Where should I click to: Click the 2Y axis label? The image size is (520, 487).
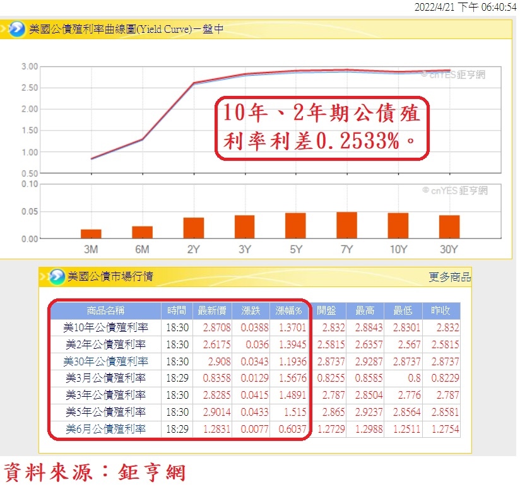193,249
